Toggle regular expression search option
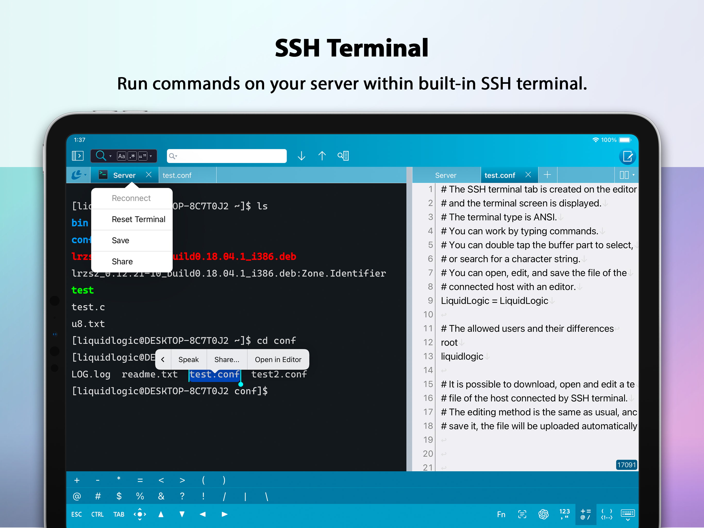The width and height of the screenshot is (704, 528). pos(132,156)
